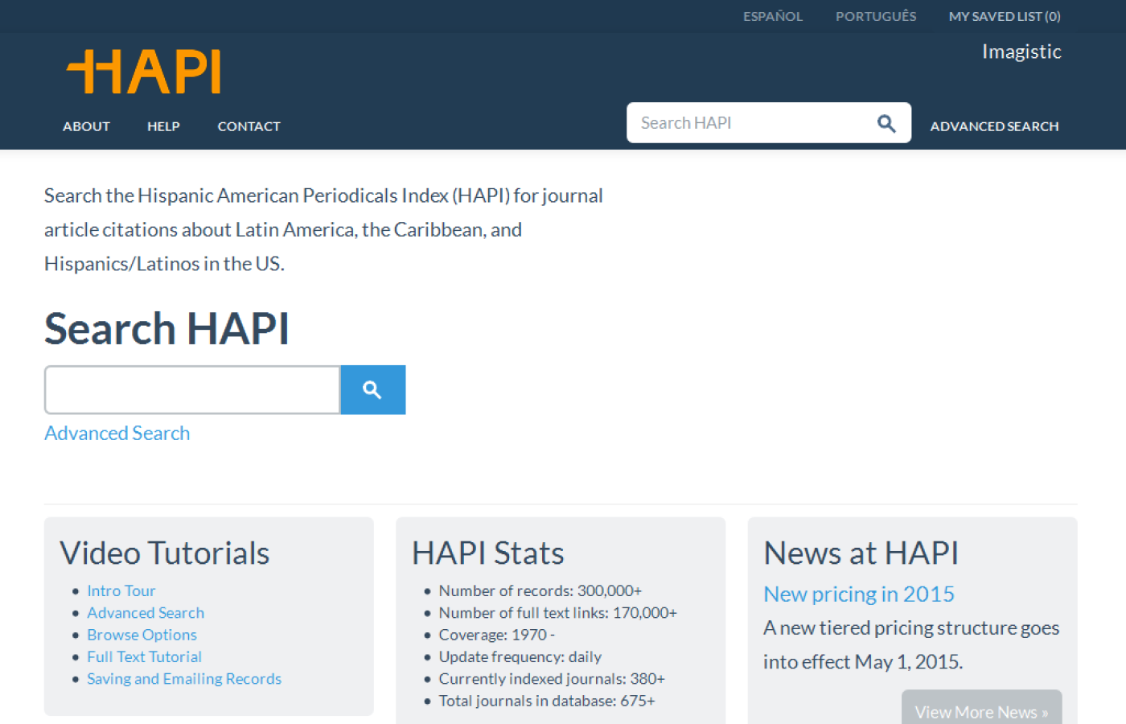Screen dimensions: 1126x724
Task: Open the Full Text Tutorial
Action: [144, 656]
